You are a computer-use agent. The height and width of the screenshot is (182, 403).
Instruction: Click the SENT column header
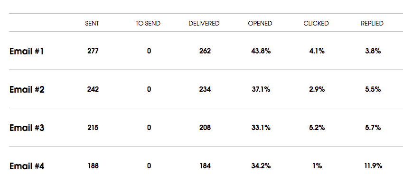click(92, 23)
